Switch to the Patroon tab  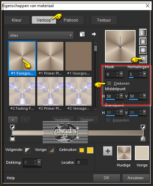coord(71,20)
